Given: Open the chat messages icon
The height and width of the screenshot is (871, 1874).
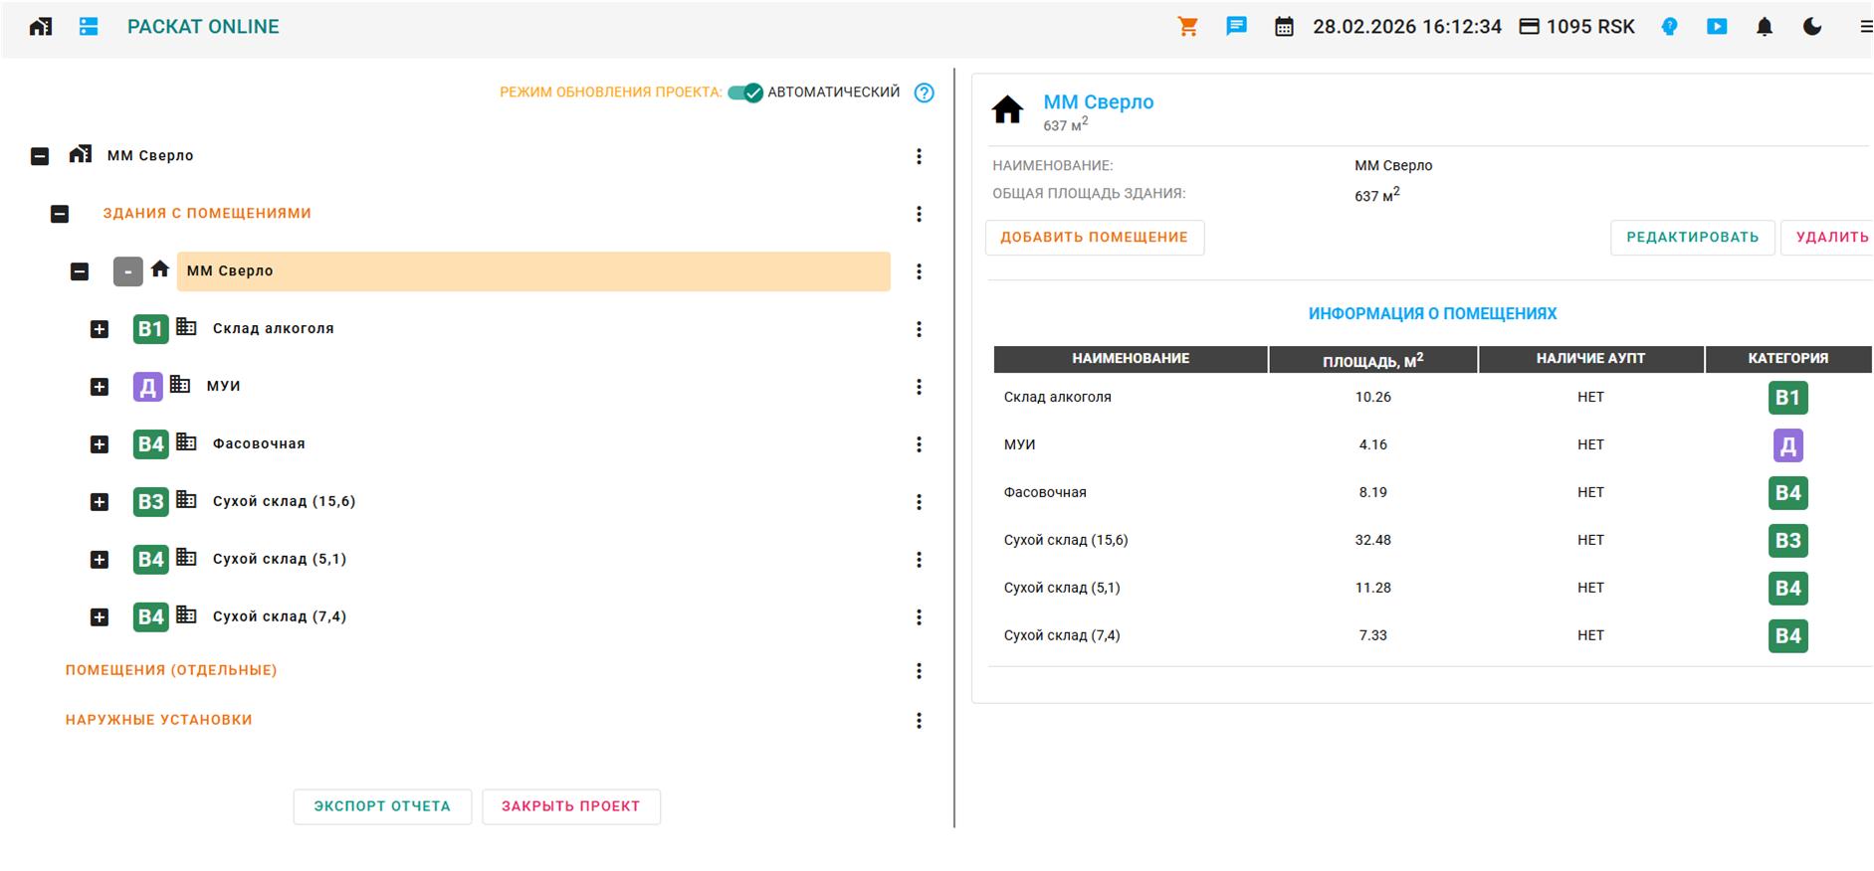Looking at the screenshot, I should tap(1236, 27).
